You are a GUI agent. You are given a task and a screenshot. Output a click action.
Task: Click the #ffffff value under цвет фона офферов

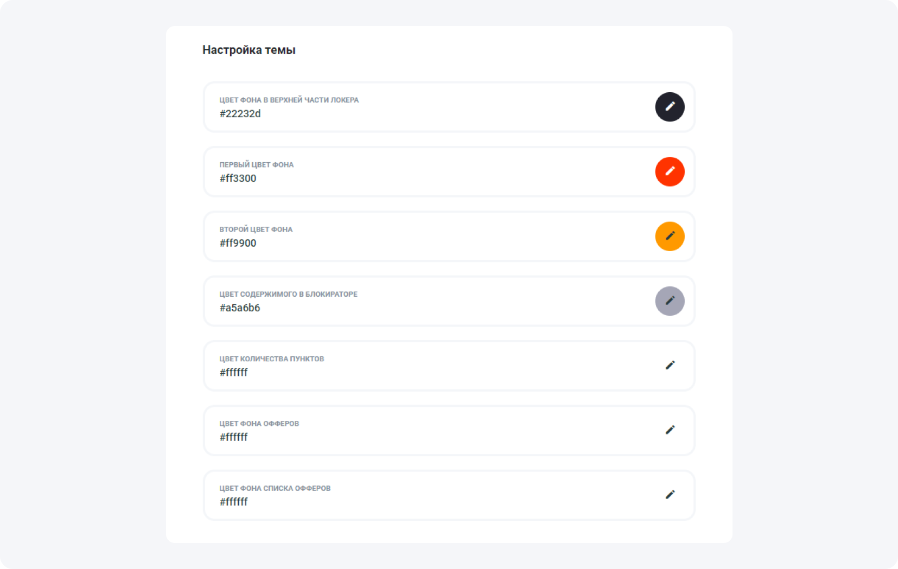(x=233, y=437)
